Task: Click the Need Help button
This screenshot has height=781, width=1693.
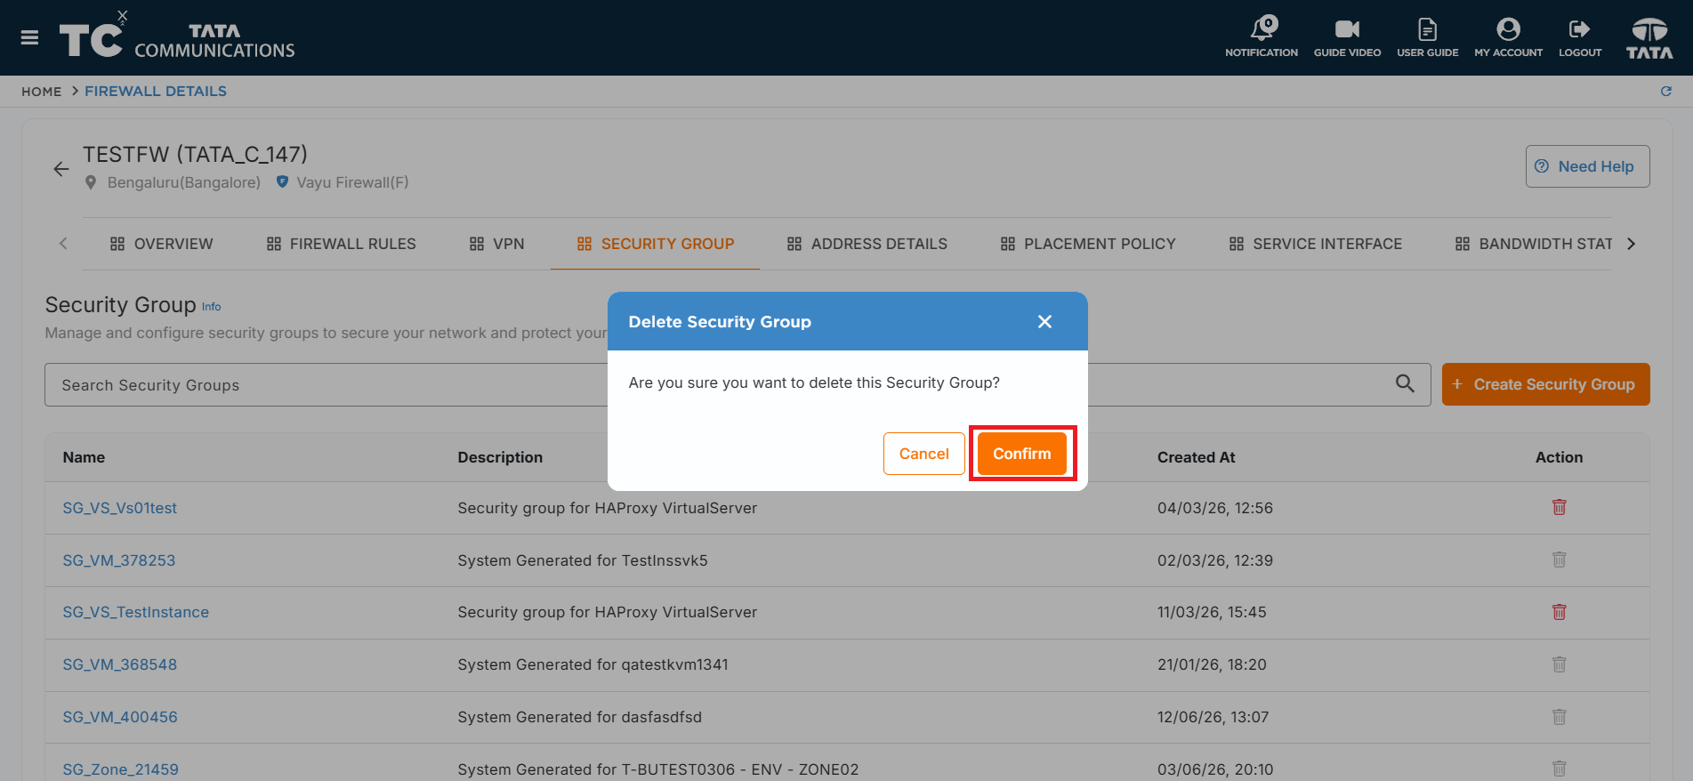Action: click(x=1587, y=166)
